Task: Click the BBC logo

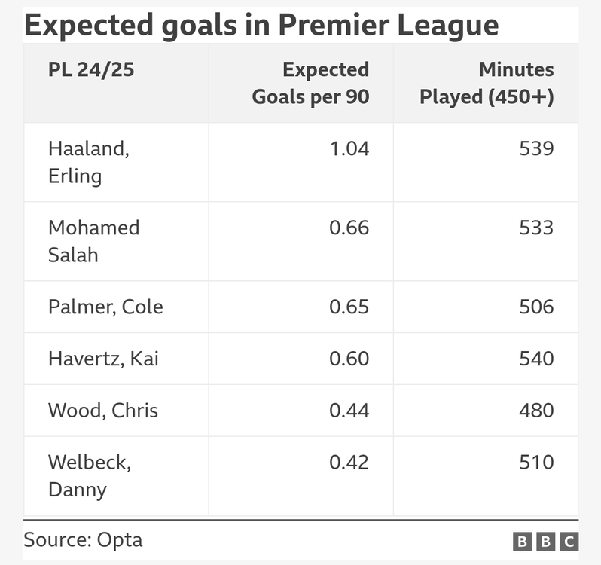Action: point(545,542)
